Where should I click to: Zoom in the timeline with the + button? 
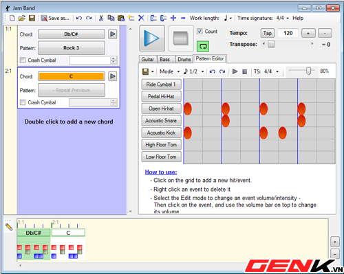335,242
